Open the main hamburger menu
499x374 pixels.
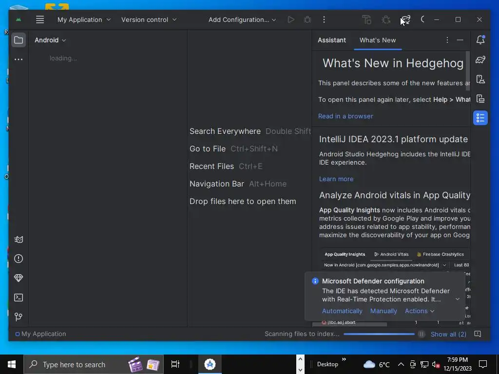(x=40, y=19)
